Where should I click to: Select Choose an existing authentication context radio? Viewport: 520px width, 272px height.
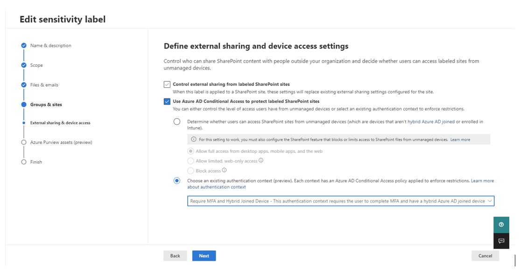[x=177, y=181]
